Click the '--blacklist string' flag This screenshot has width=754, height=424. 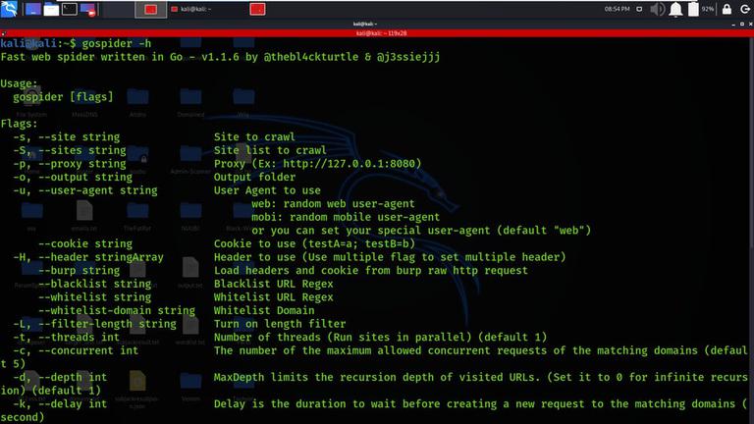tap(94, 284)
